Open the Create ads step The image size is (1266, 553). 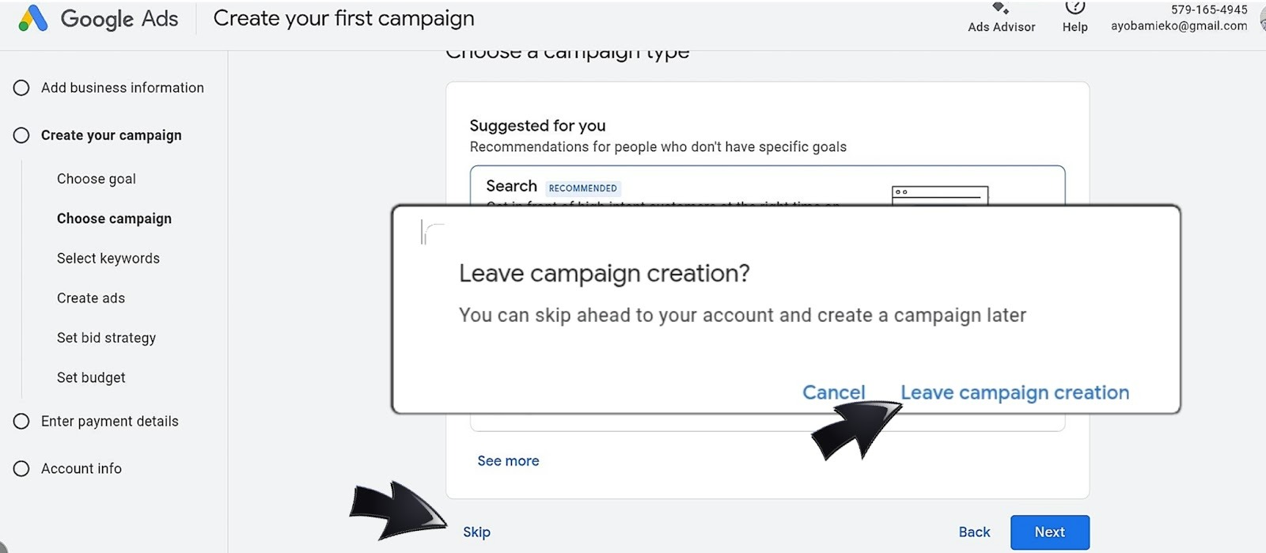coord(91,298)
